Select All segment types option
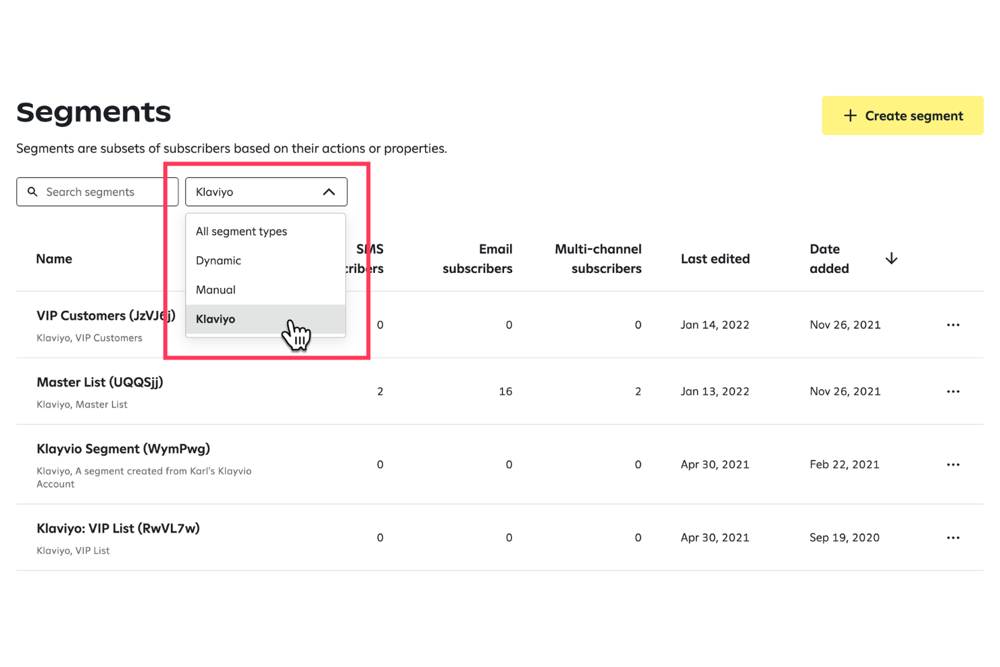The height and width of the screenshot is (667, 1000). pos(241,231)
